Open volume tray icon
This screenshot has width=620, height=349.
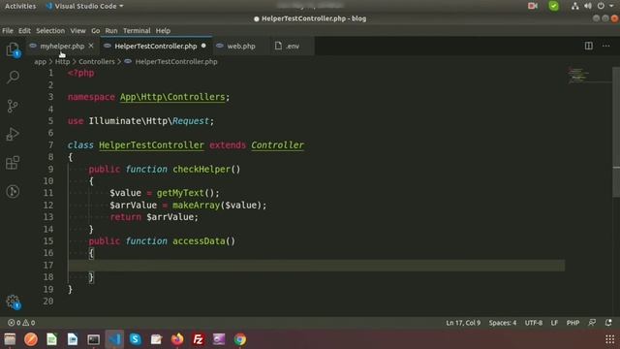pyautogui.click(x=588, y=6)
